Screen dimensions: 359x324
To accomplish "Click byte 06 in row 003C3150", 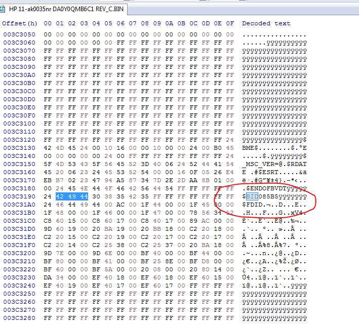I will 169,164.
